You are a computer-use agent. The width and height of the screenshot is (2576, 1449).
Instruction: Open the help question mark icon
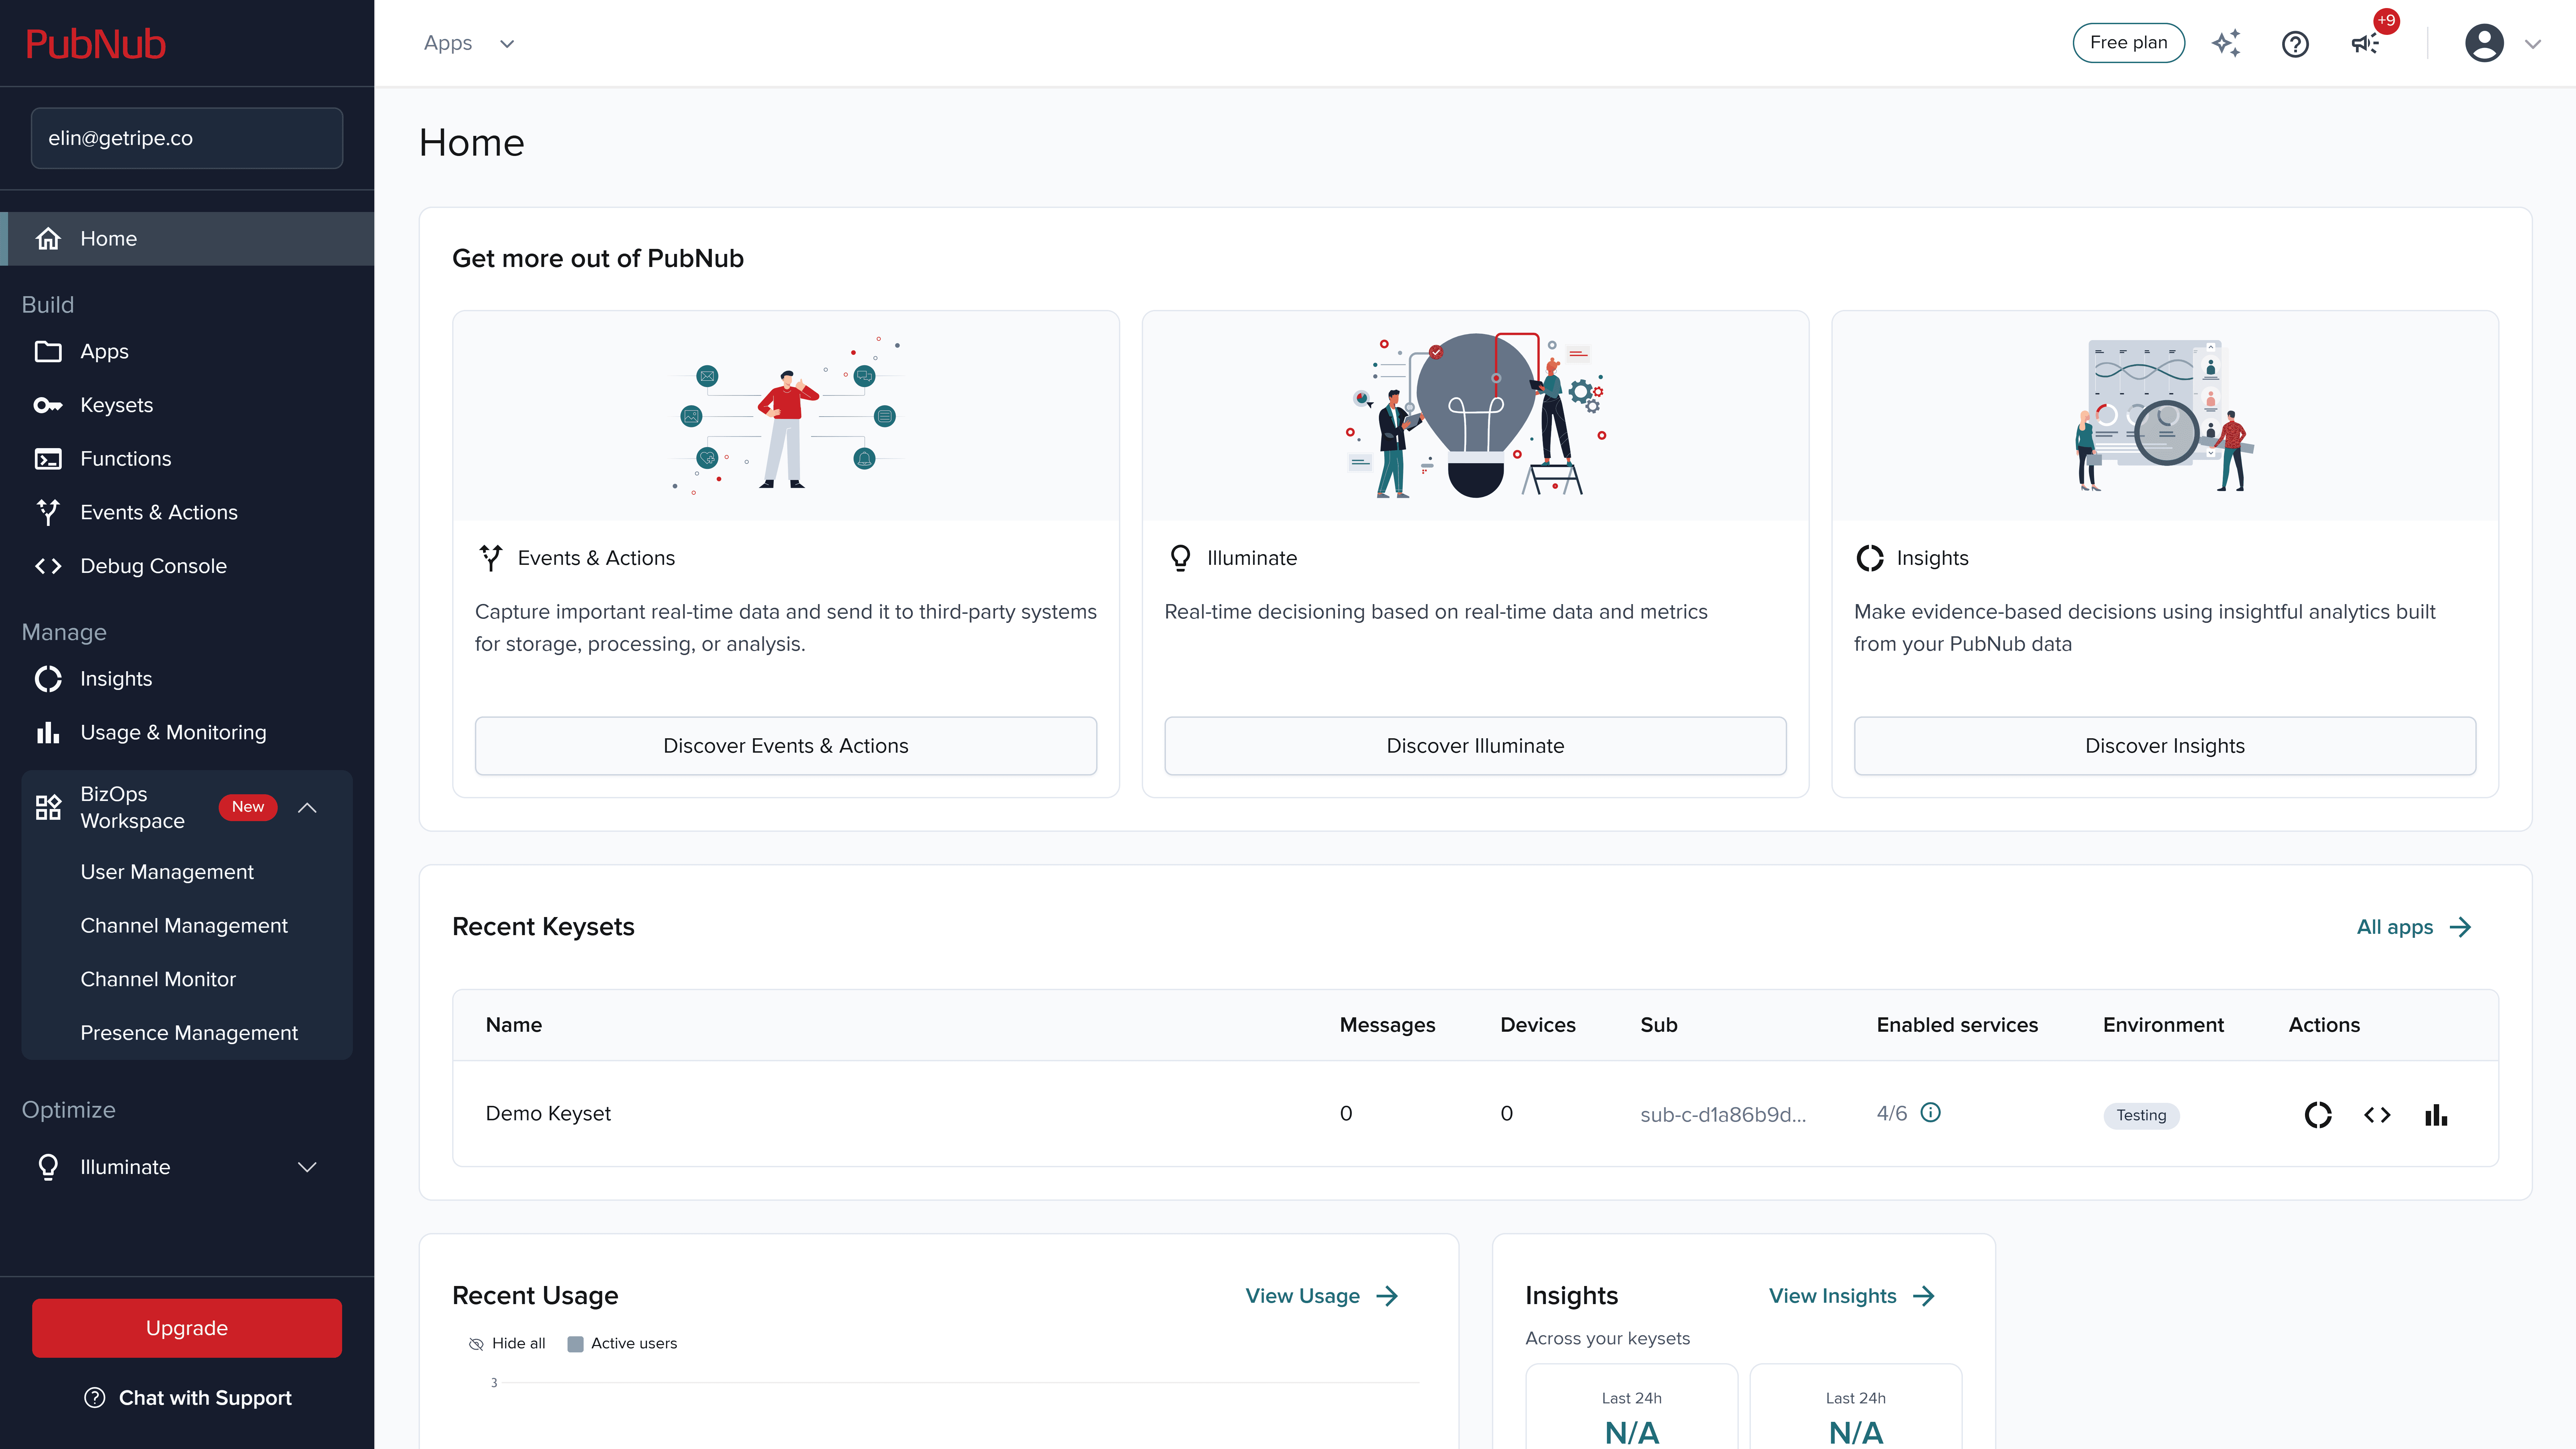[2295, 44]
